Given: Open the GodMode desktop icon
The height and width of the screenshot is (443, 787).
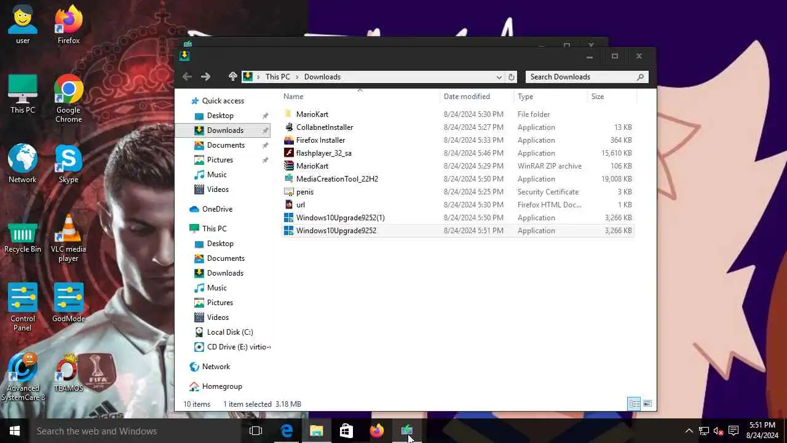Looking at the screenshot, I should 68,303.
